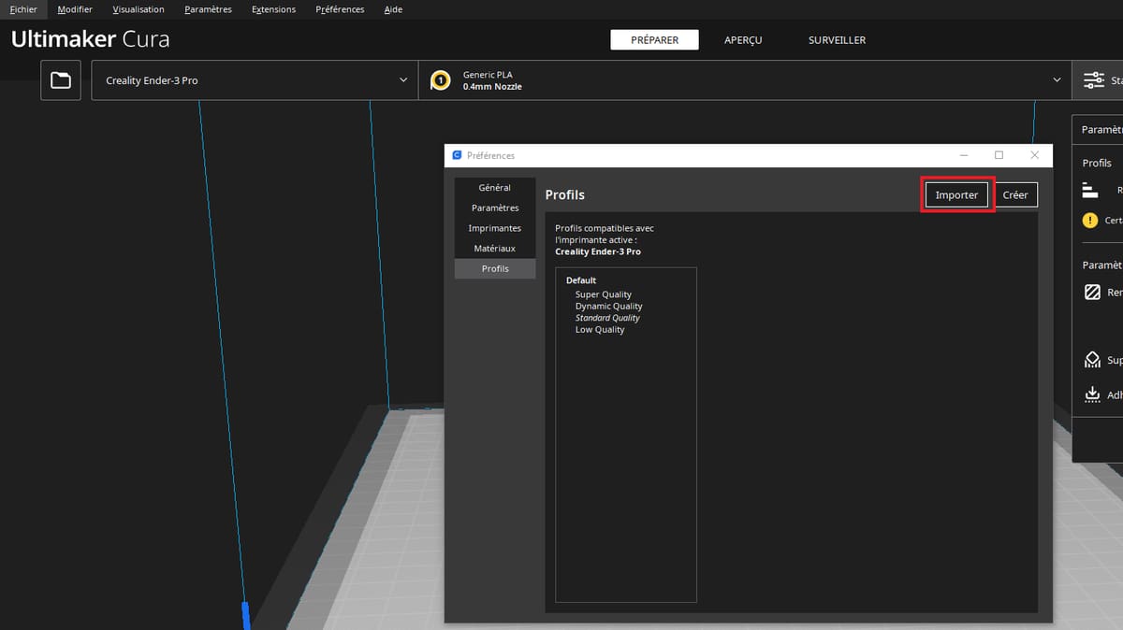Click the support structure icon
The height and width of the screenshot is (630, 1123).
[x=1091, y=360]
